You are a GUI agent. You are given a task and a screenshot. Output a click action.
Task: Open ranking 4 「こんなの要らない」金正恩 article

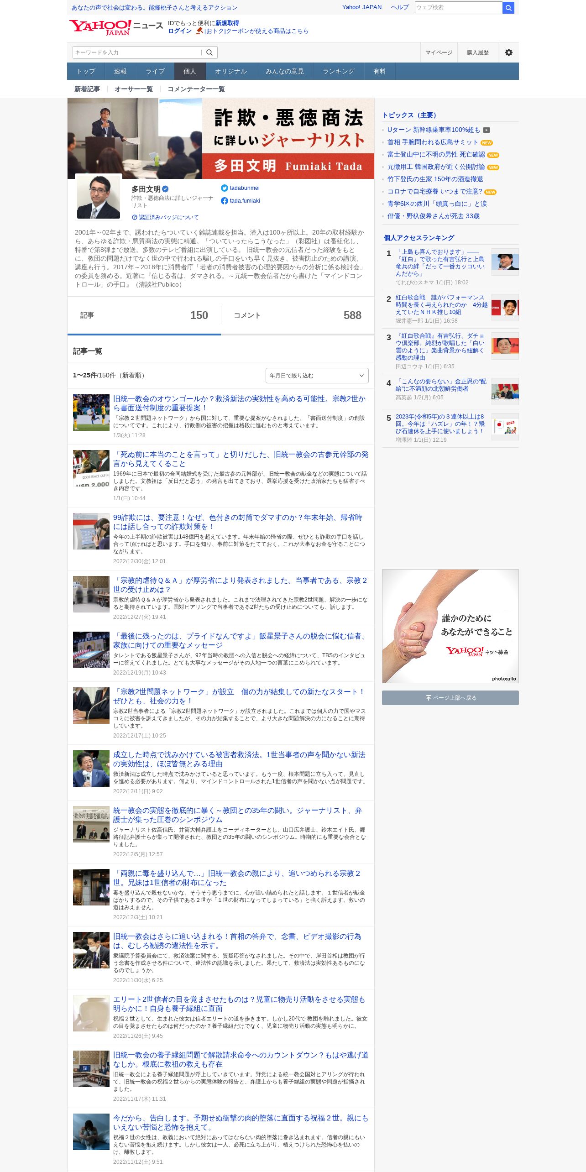[441, 385]
